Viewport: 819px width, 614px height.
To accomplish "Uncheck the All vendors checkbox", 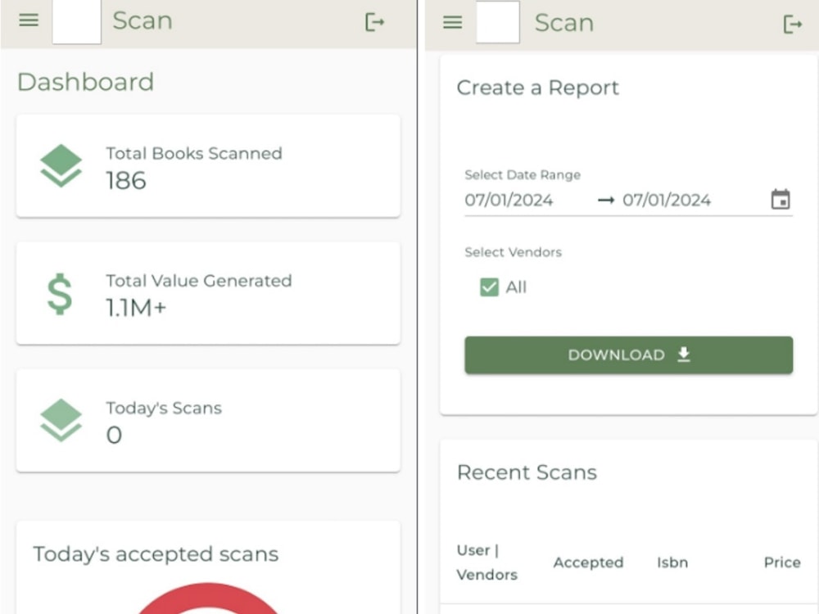I will (x=490, y=287).
